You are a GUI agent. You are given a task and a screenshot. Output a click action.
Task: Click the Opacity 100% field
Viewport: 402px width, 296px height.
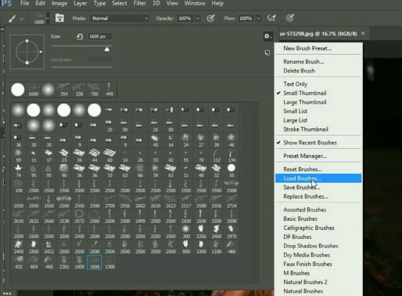(185, 18)
